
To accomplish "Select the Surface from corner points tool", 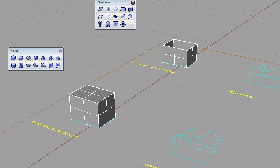I will pos(100,10).
